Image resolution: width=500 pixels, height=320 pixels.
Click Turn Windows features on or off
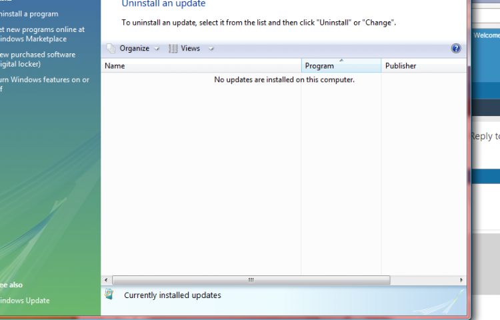coord(43,84)
